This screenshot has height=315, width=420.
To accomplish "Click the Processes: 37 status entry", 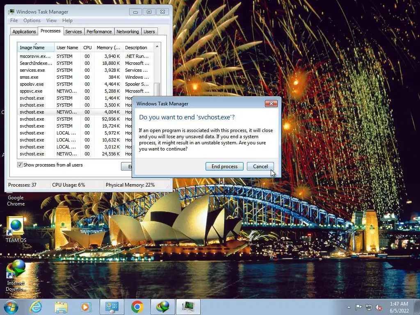I will pos(28,185).
